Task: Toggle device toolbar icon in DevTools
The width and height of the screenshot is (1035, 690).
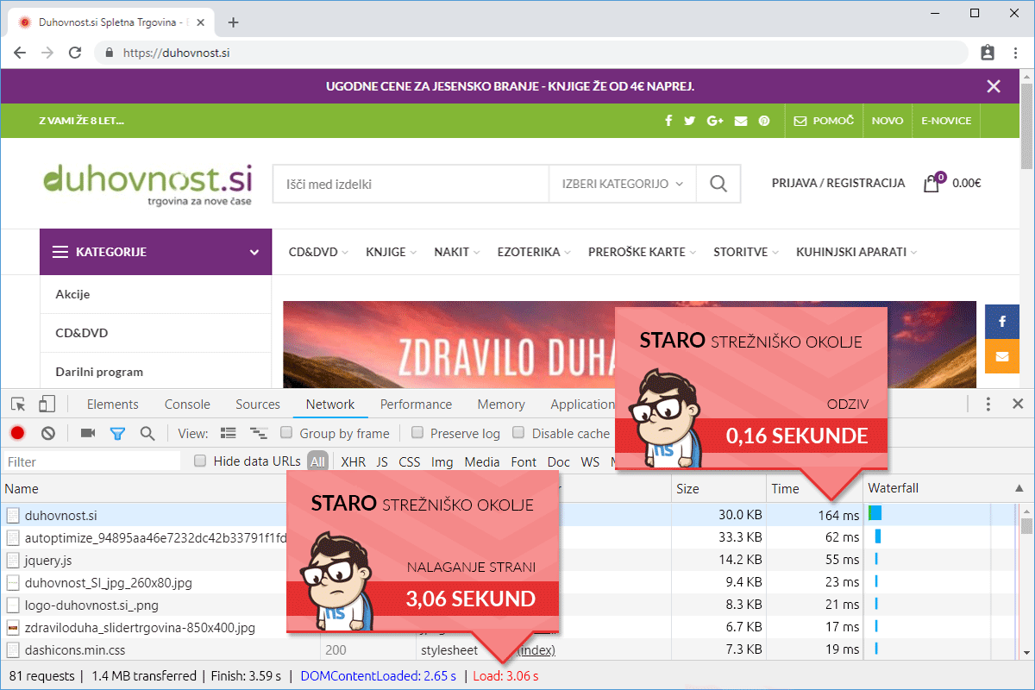Action: tap(47, 404)
